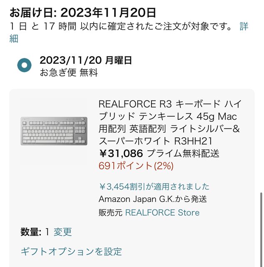Open ギフトオプションを設定 gift options
Image resolution: width=264 pixels, height=267 pixels.
71,252
